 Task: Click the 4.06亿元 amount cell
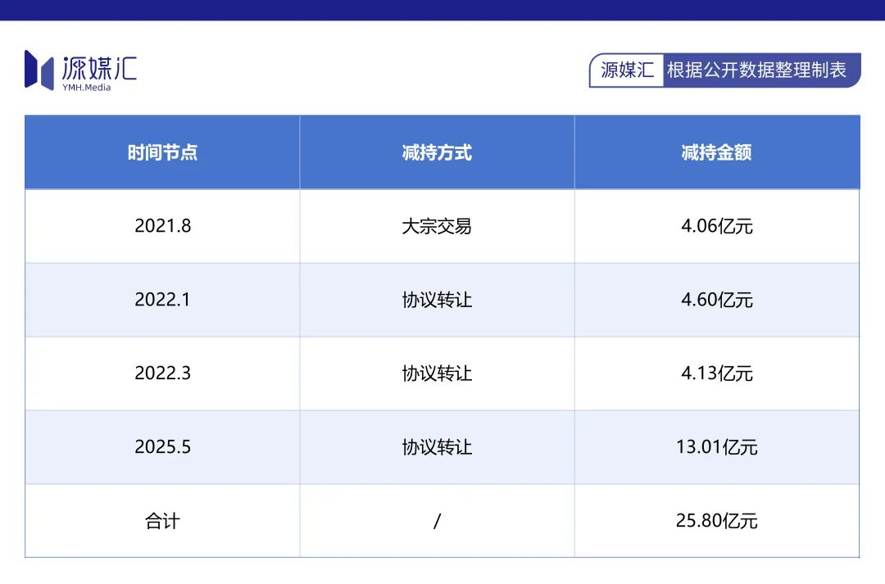tap(717, 226)
